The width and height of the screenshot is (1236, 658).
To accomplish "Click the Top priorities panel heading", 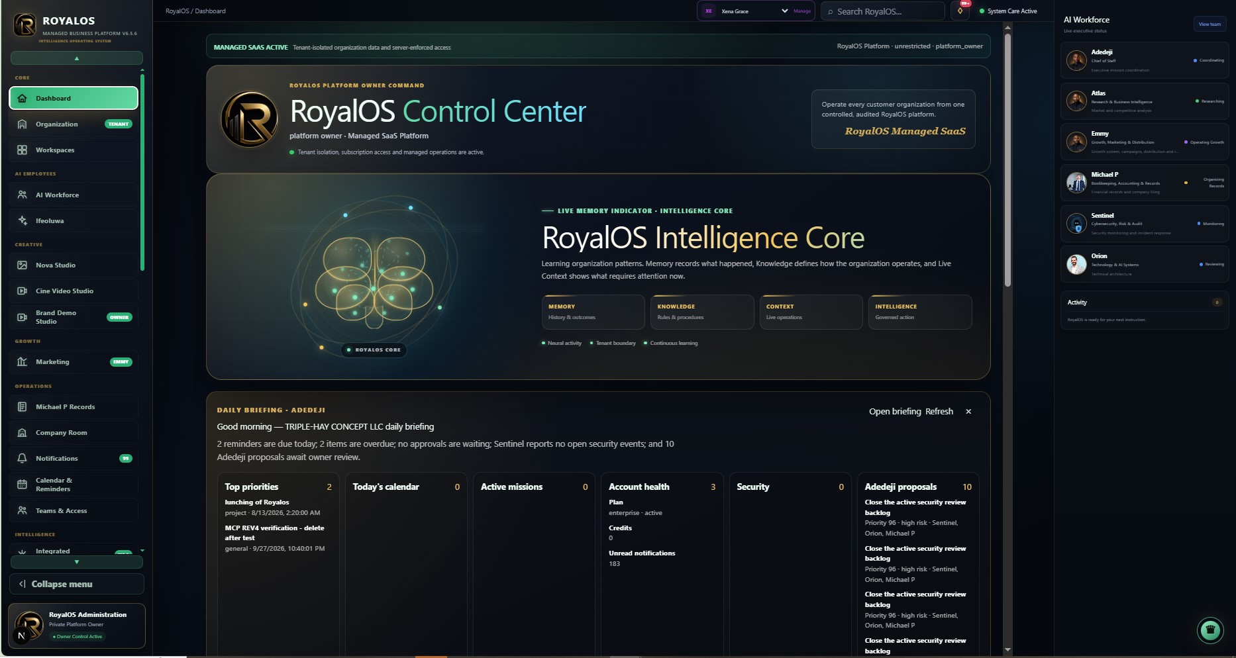I will tap(252, 487).
